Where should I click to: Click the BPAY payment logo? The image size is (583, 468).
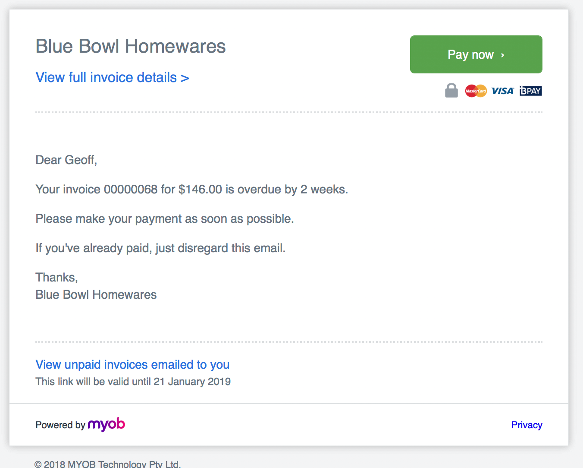coord(530,91)
